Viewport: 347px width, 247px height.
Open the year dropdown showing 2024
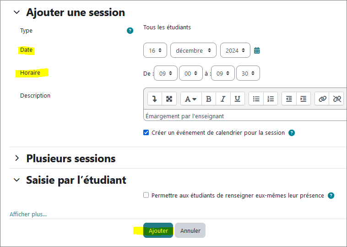point(235,50)
